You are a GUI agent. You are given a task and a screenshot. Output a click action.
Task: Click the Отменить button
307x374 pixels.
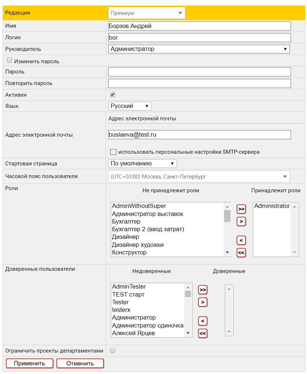click(x=80, y=363)
